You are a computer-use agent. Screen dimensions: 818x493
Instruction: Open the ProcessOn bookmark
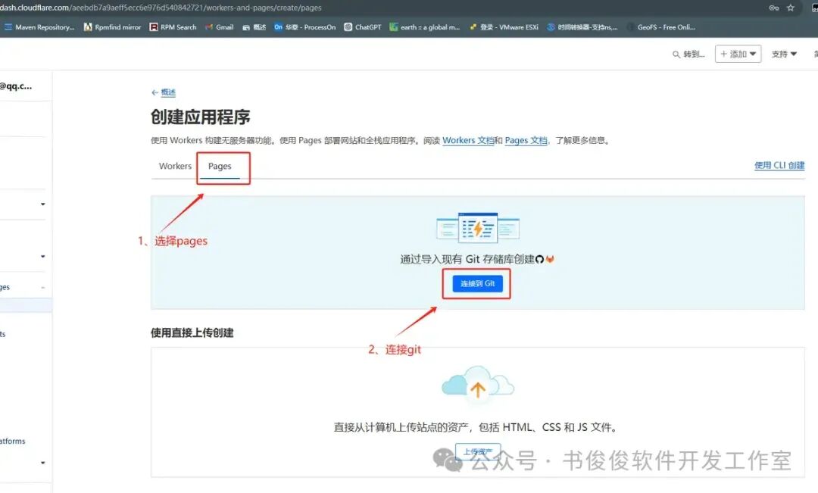(x=304, y=27)
